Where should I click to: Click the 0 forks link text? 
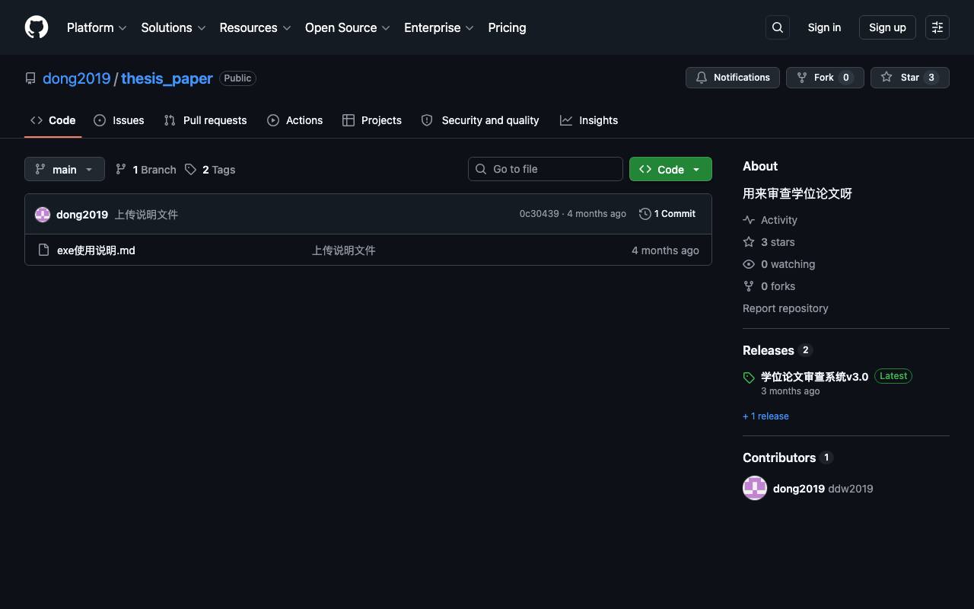click(x=778, y=286)
